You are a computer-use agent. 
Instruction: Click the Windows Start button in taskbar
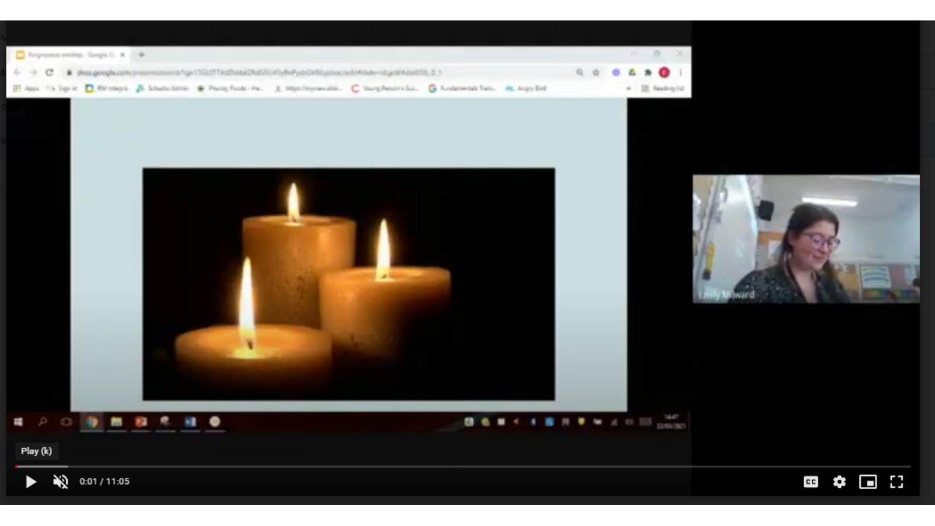click(18, 421)
